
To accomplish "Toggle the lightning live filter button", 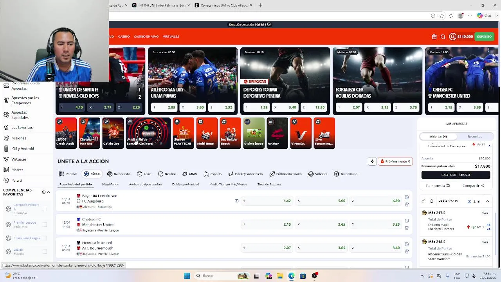I will coord(372,161).
